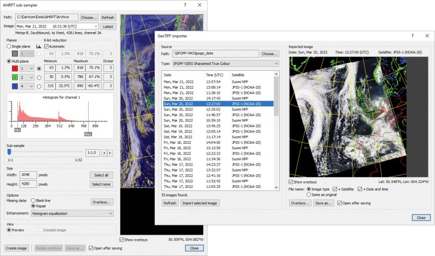Open Overlays in AHRPT Options section

tap(102, 202)
